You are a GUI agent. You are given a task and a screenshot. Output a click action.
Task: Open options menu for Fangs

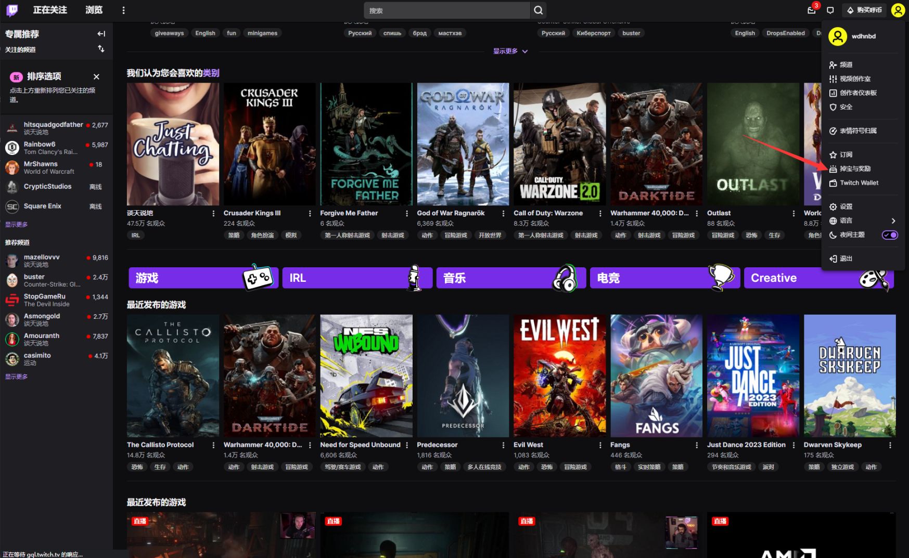697,445
